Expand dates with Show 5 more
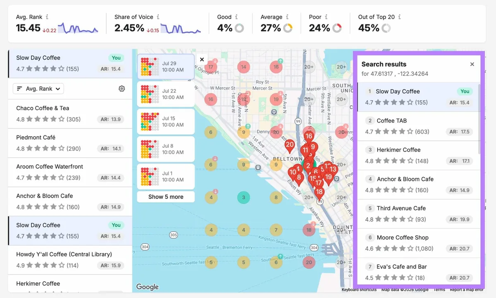The width and height of the screenshot is (496, 298). point(166,197)
